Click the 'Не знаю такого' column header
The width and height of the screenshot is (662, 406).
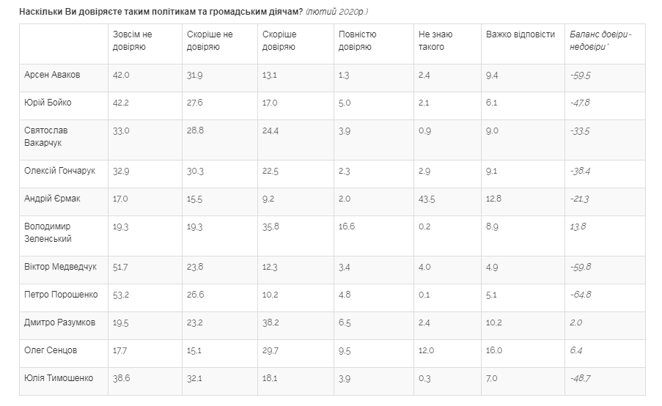(435, 40)
